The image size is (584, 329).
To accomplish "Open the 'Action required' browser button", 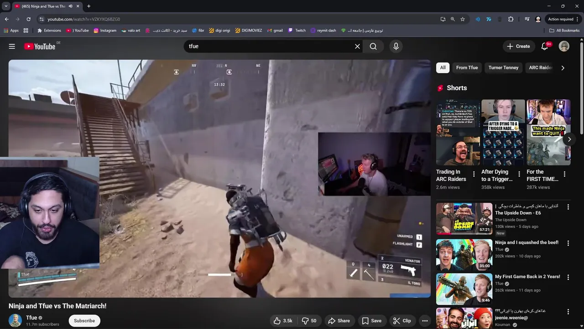I will pos(563,19).
